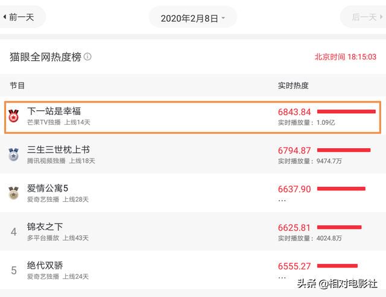Click the gold medal icon for rank one
This screenshot has height=297, width=386.
click(x=13, y=116)
